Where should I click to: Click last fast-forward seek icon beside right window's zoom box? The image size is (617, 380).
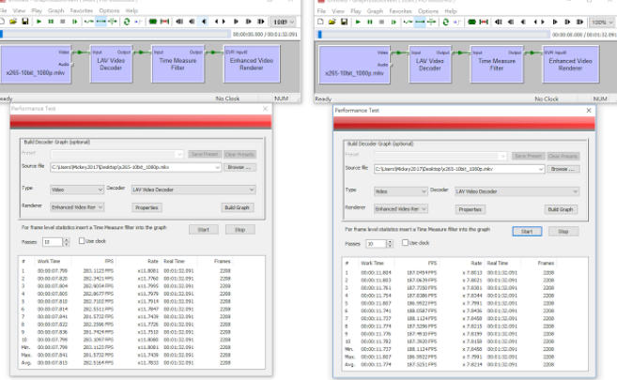580,22
